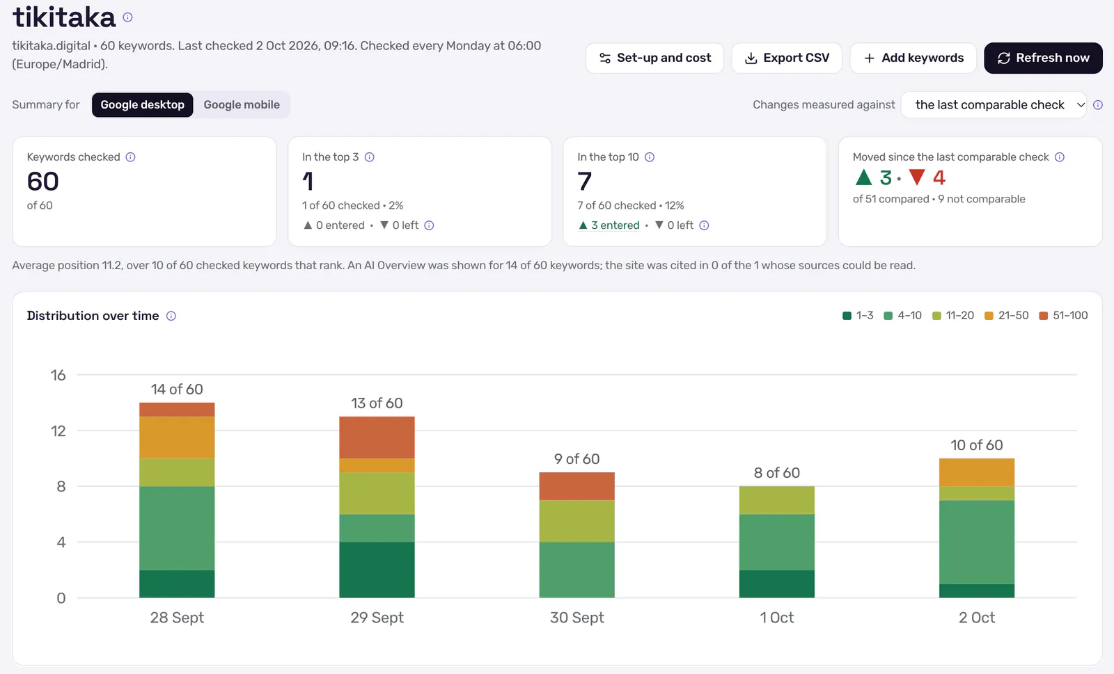Viewport: 1114px width, 674px height.
Task: Open Set-up and cost settings
Action: click(x=654, y=58)
